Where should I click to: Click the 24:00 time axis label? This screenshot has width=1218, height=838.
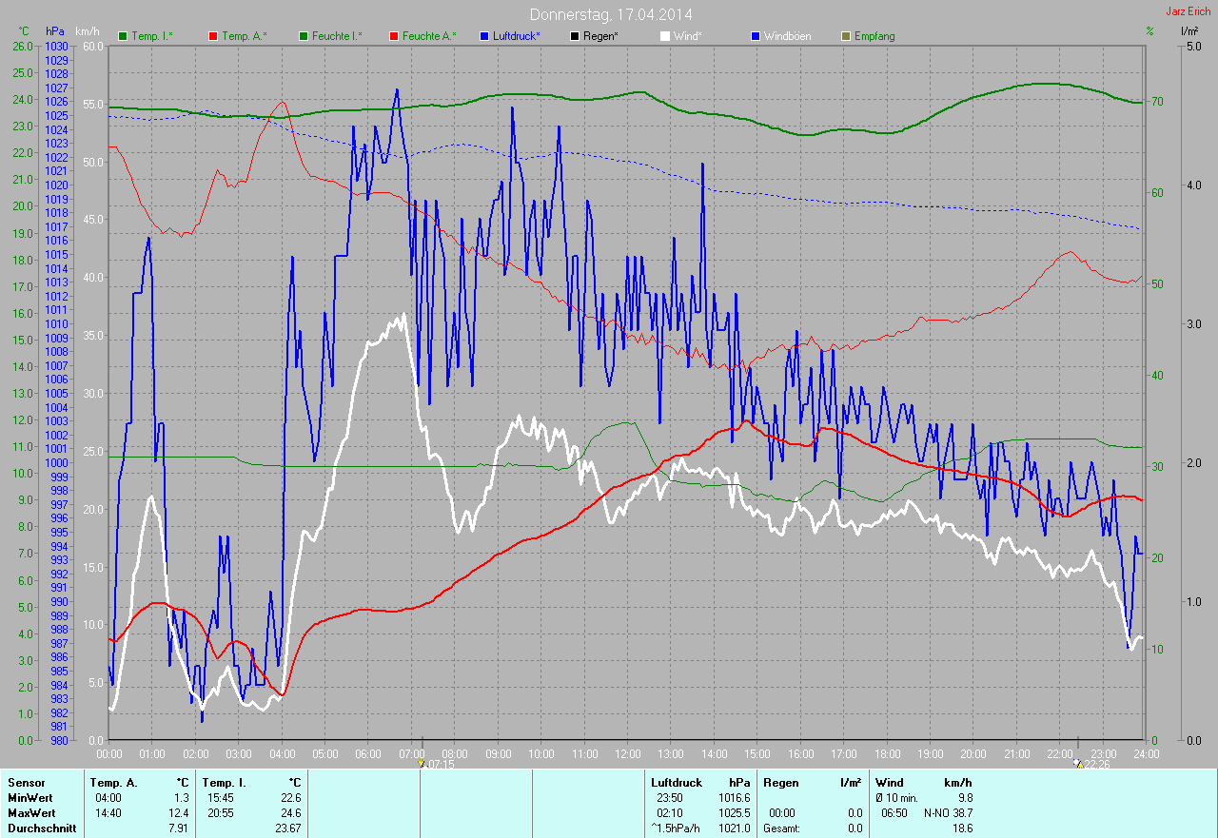1146,753
